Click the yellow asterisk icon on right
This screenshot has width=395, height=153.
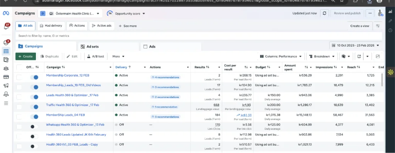[390, 72]
